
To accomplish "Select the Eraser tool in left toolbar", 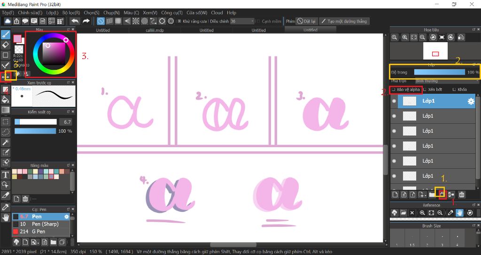I will 5,45.
